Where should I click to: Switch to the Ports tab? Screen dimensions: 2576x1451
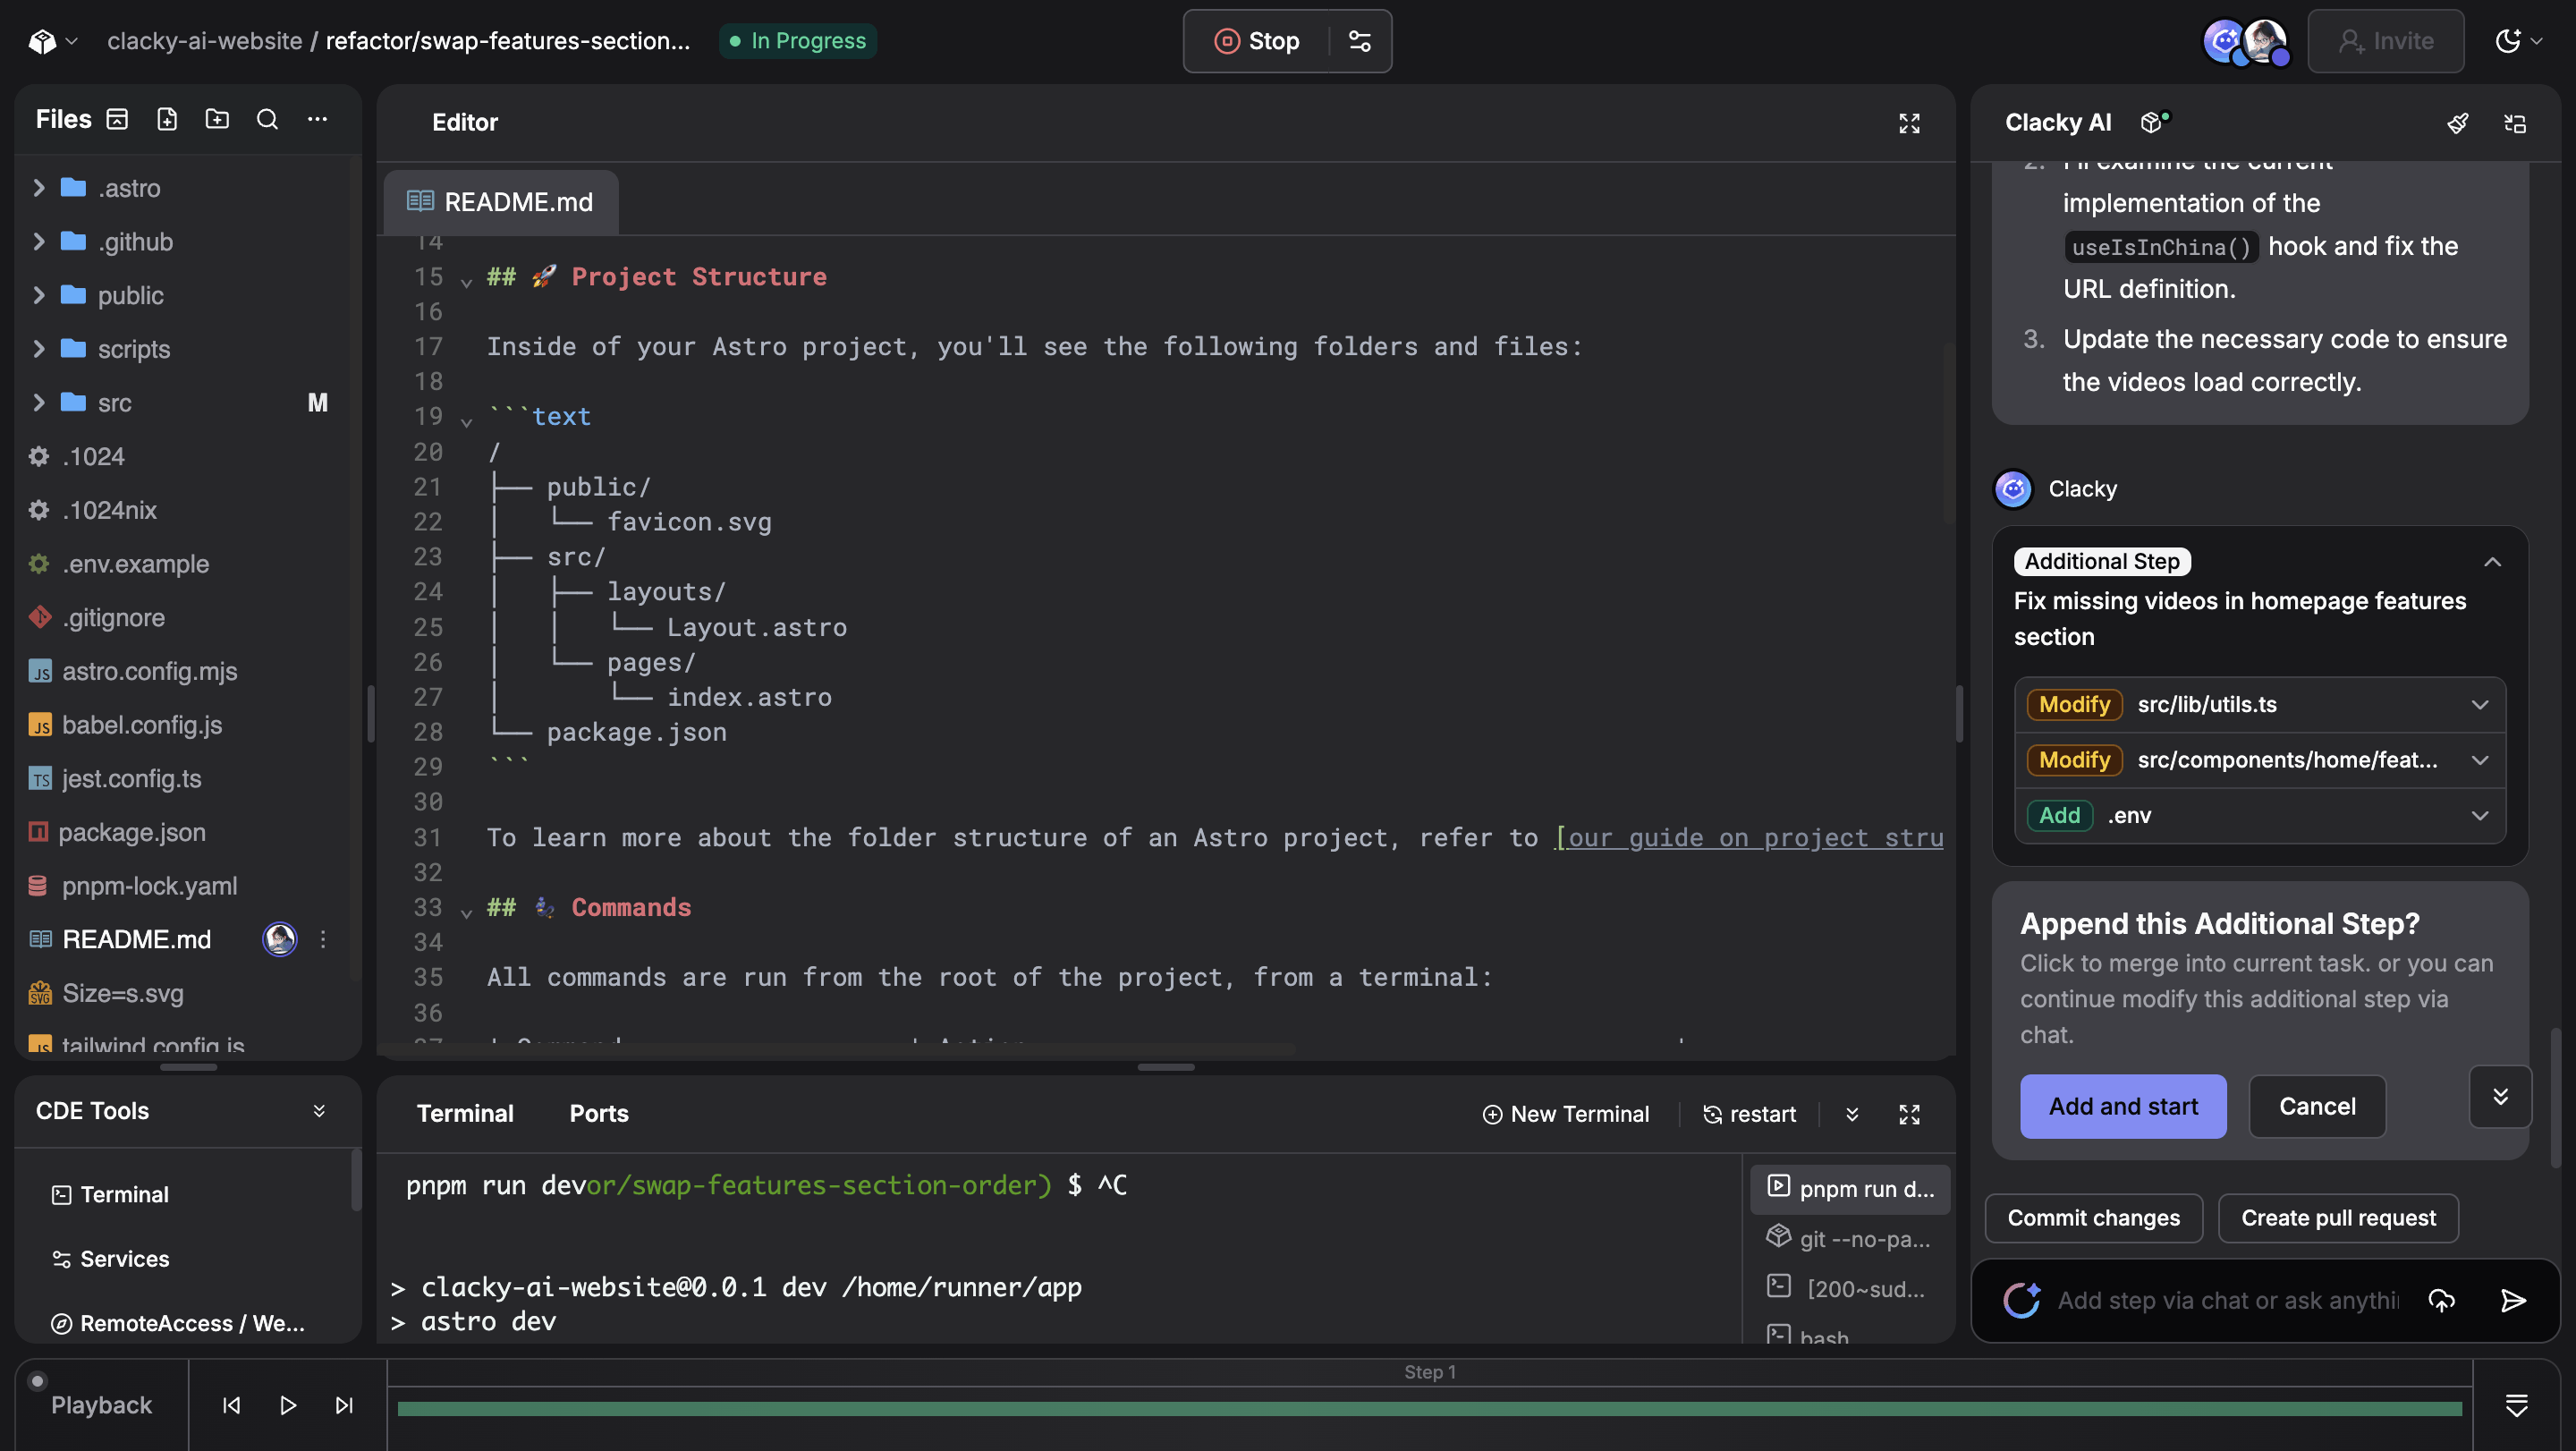(x=599, y=1113)
